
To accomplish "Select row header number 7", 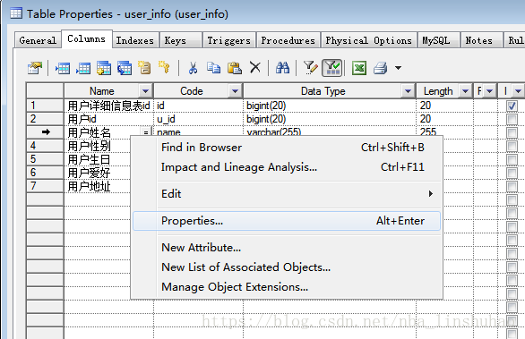I will click(x=45, y=186).
